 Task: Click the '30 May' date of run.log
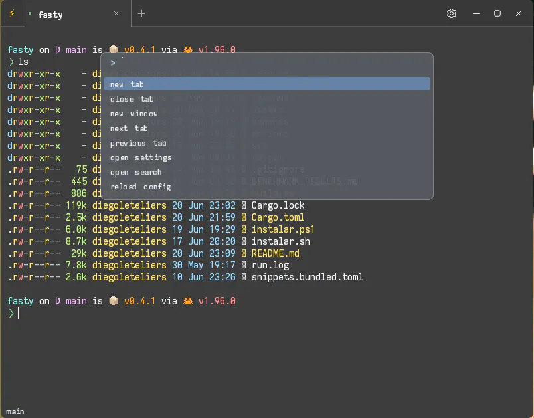[x=188, y=265]
